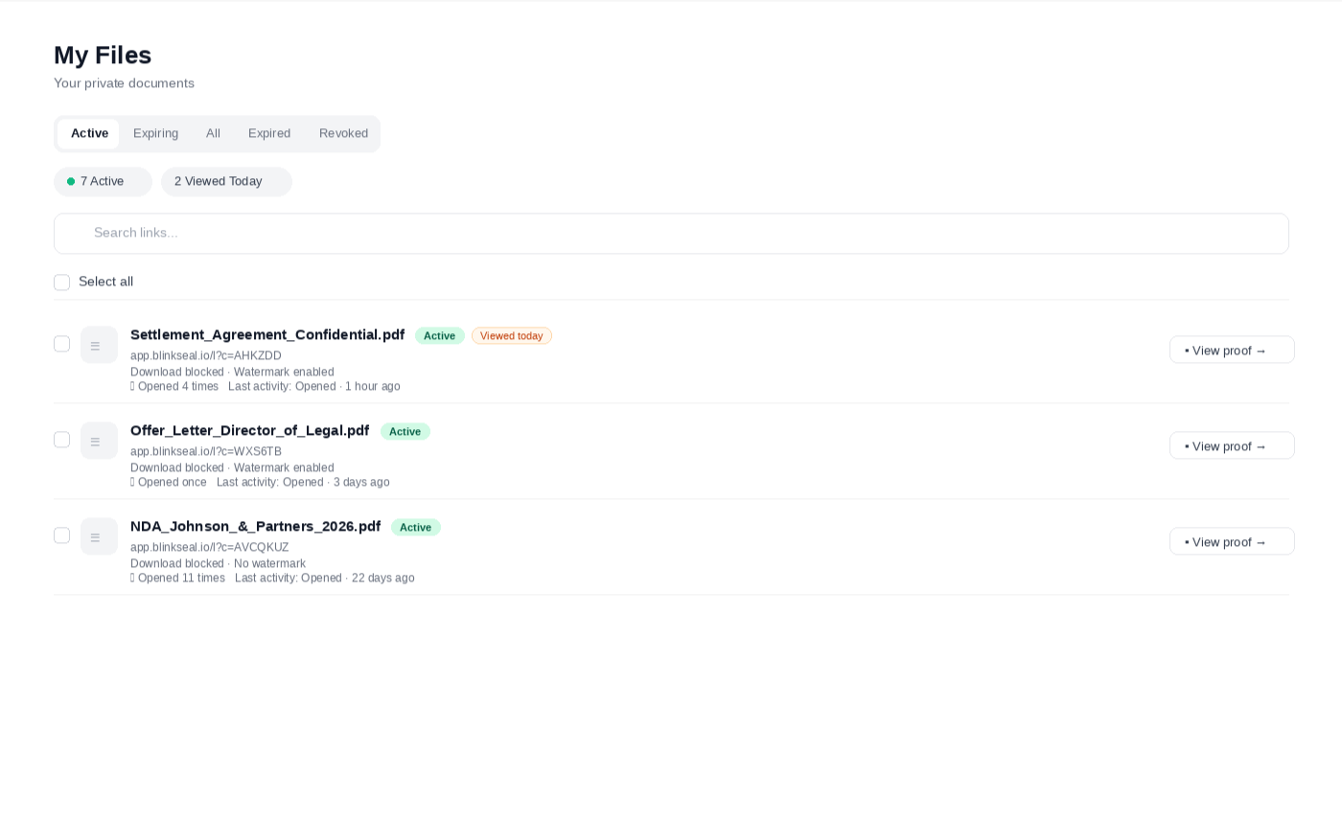Open the Viewed today badge on Settlement agreement

511,335
